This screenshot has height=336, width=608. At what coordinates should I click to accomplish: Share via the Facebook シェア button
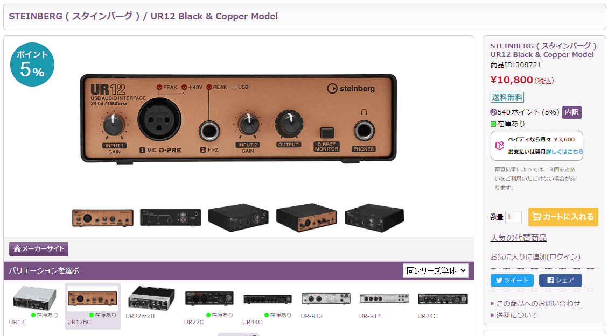coord(560,280)
